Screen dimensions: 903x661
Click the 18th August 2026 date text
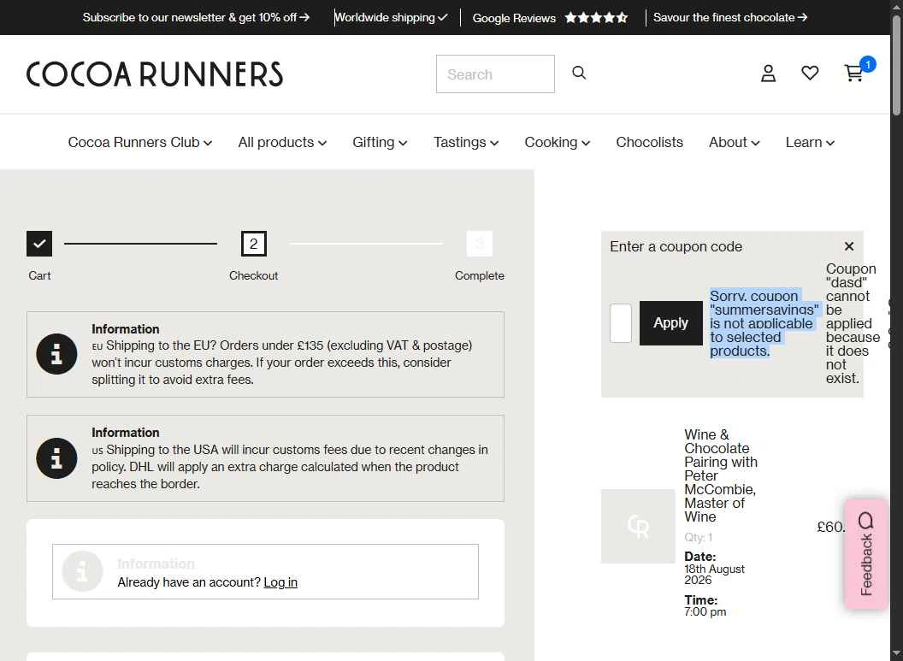[x=714, y=574]
